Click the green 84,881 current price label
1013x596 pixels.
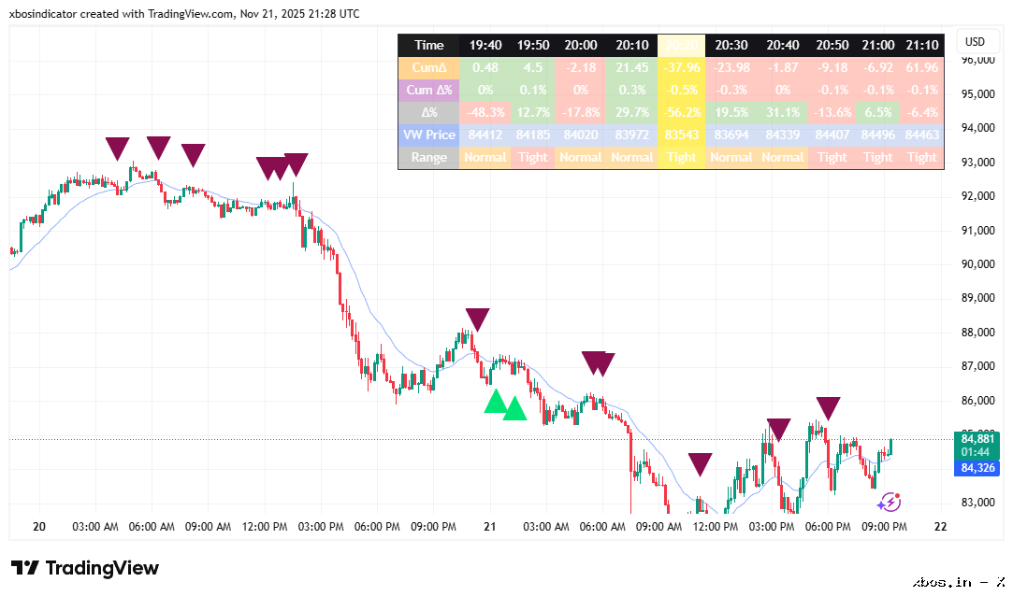tap(977, 437)
